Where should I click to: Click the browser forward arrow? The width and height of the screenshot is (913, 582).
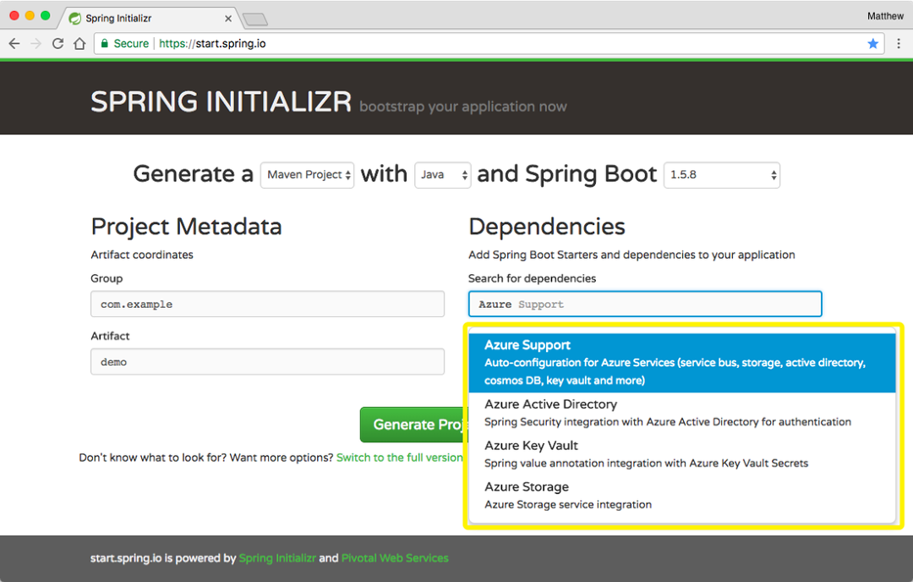click(x=36, y=44)
